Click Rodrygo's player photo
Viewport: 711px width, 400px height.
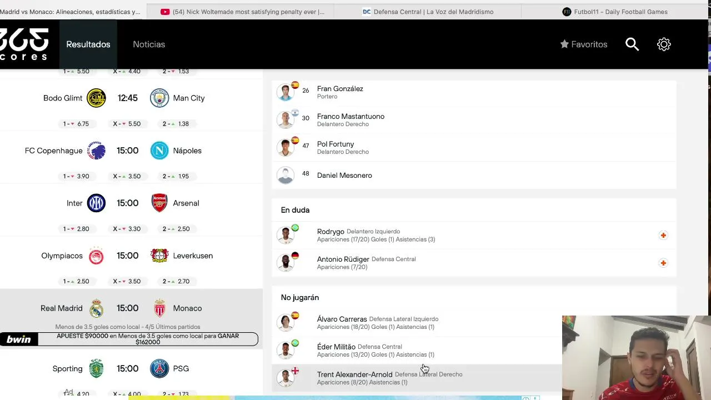(286, 235)
